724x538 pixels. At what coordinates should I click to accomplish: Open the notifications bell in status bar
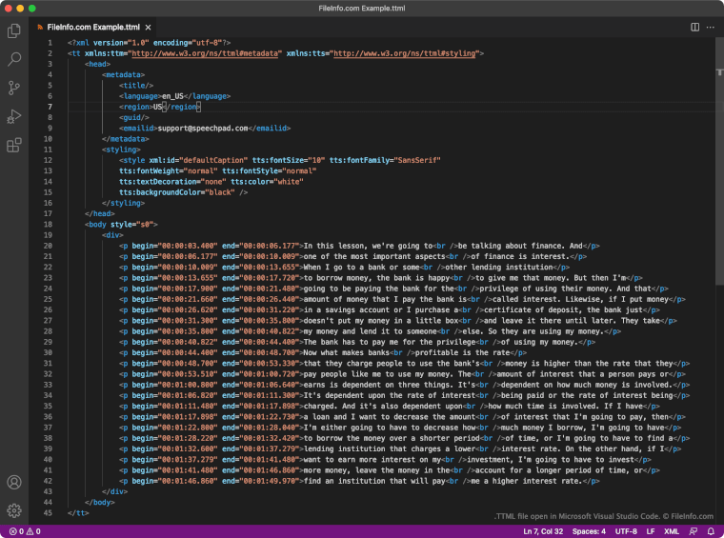coord(710,530)
